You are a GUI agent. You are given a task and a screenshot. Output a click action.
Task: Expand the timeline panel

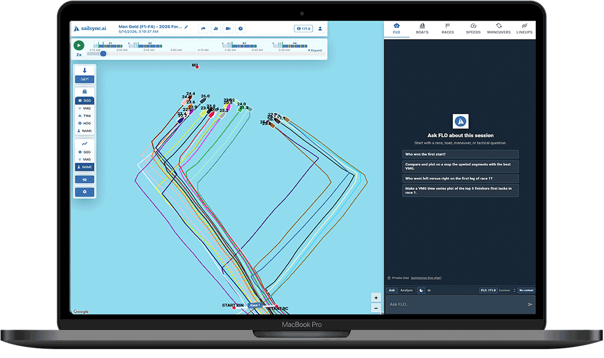315,50
